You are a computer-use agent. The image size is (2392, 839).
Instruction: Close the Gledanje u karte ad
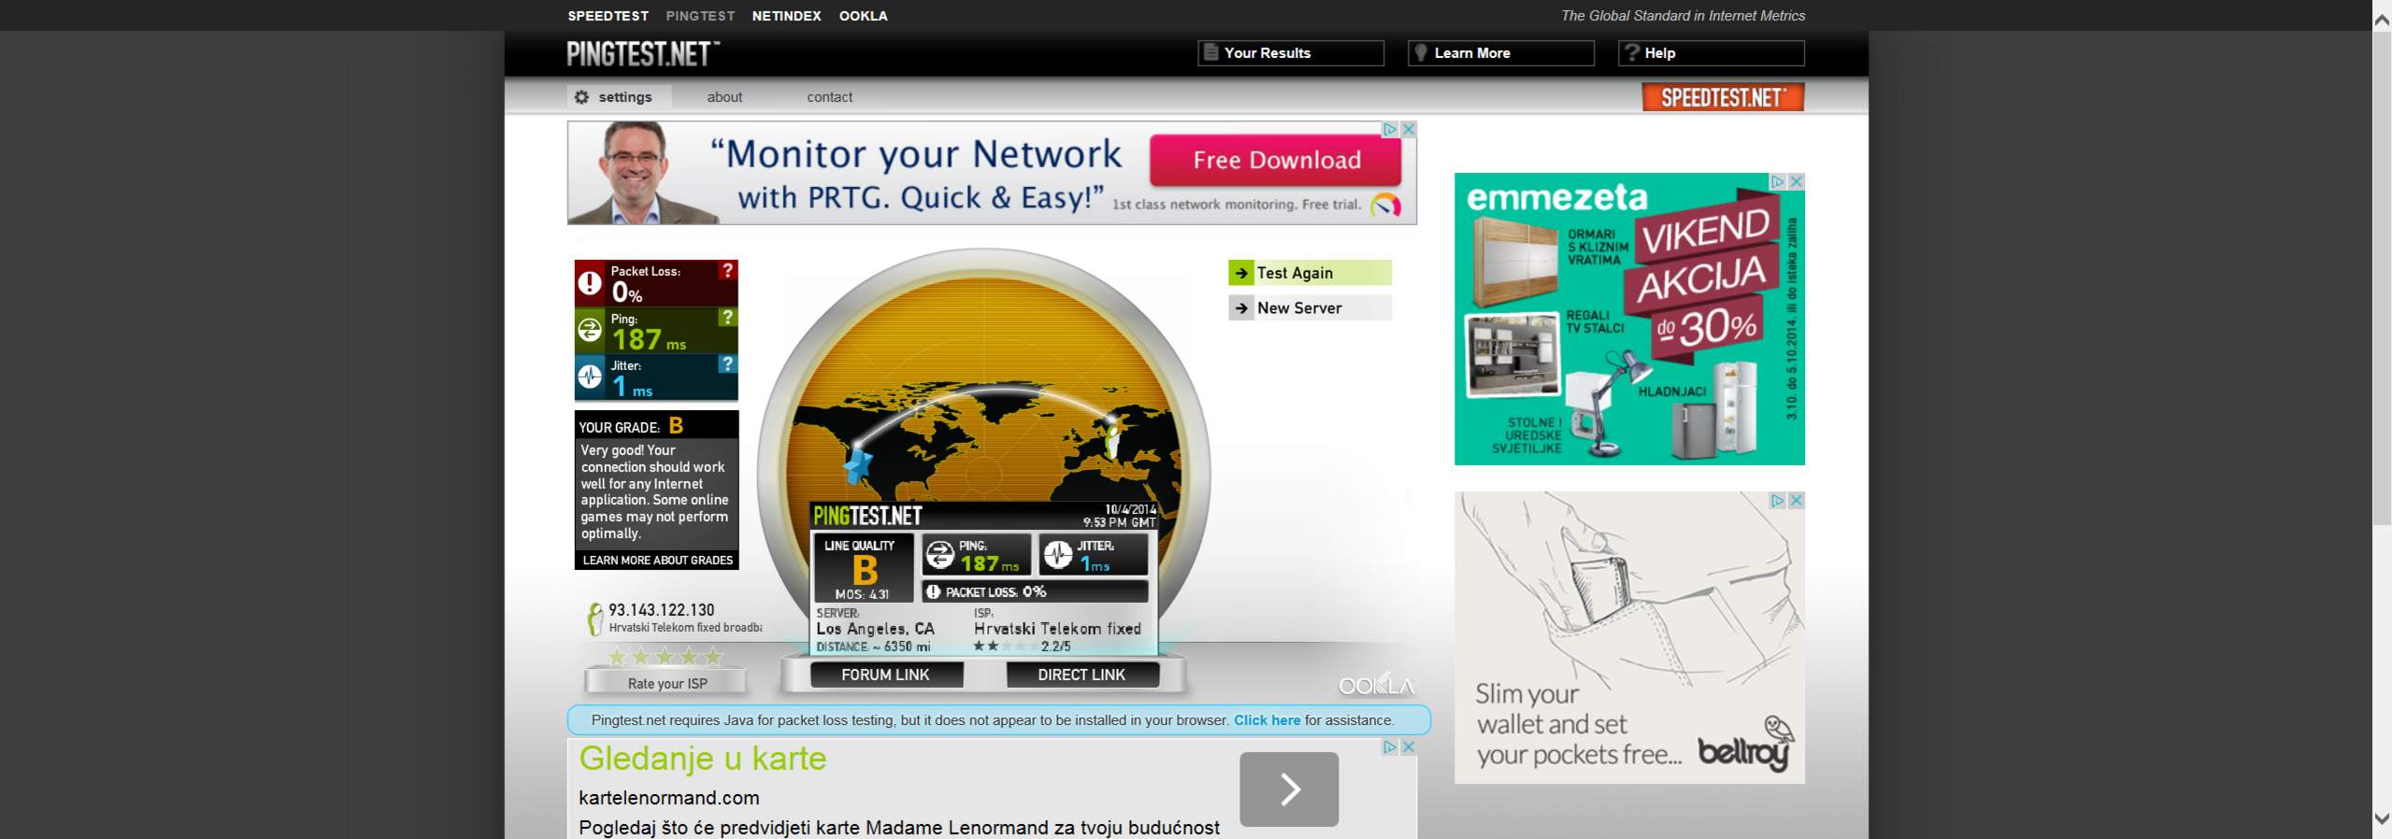[1409, 747]
